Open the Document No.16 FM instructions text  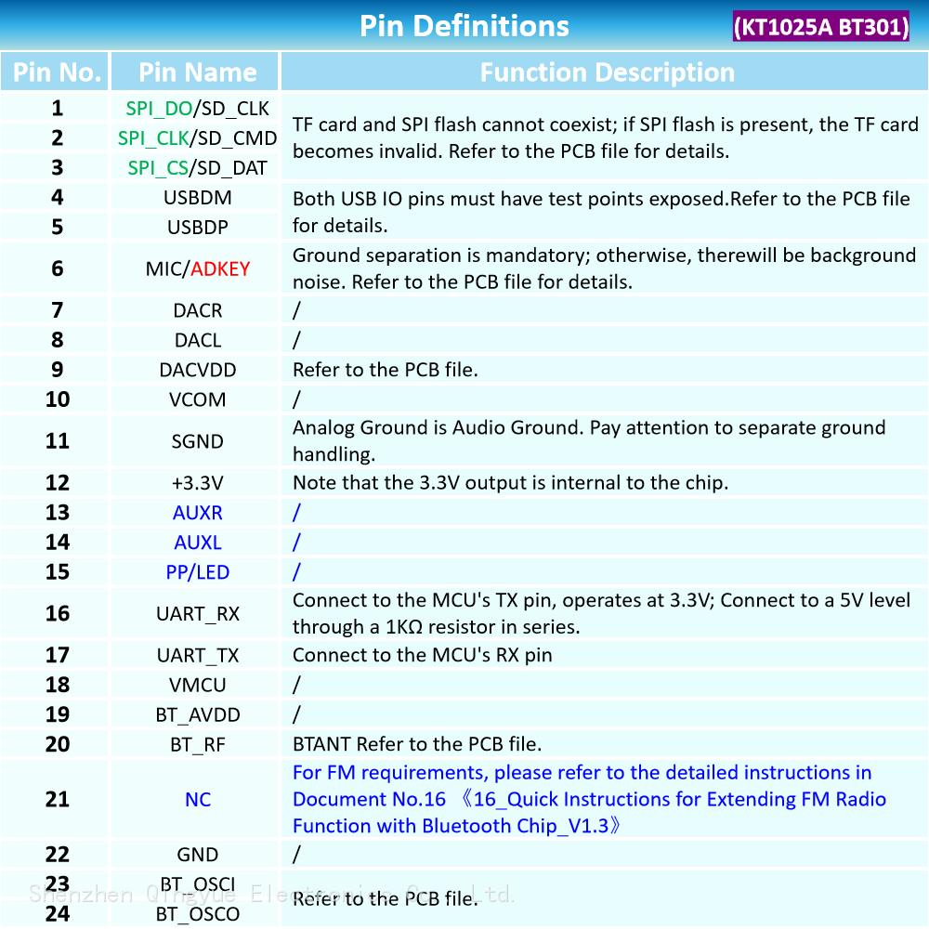(x=589, y=800)
